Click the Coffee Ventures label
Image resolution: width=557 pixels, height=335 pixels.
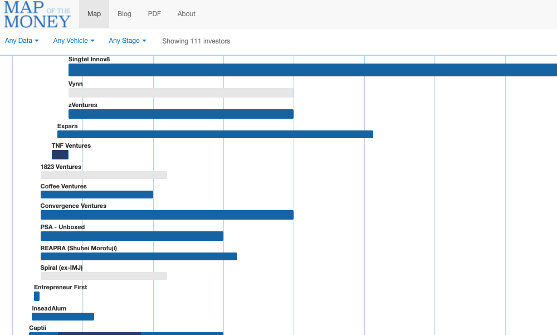coord(63,186)
